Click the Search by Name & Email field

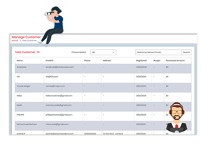point(158,52)
